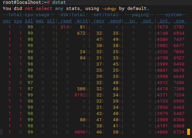Screen dimensions: 192x138
Task: Click the sys column label
Action: tap(18, 21)
